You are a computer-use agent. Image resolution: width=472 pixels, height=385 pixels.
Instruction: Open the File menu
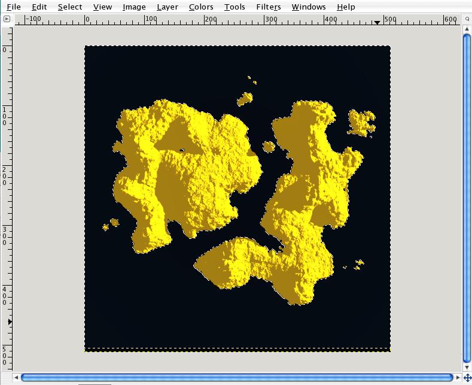14,7
